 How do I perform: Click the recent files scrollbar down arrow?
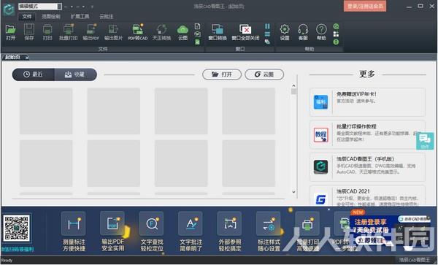coord(293,191)
